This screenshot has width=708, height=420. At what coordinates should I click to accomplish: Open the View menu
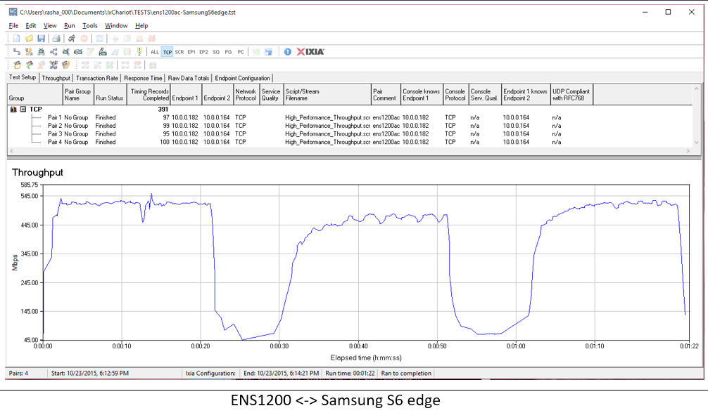(50, 26)
